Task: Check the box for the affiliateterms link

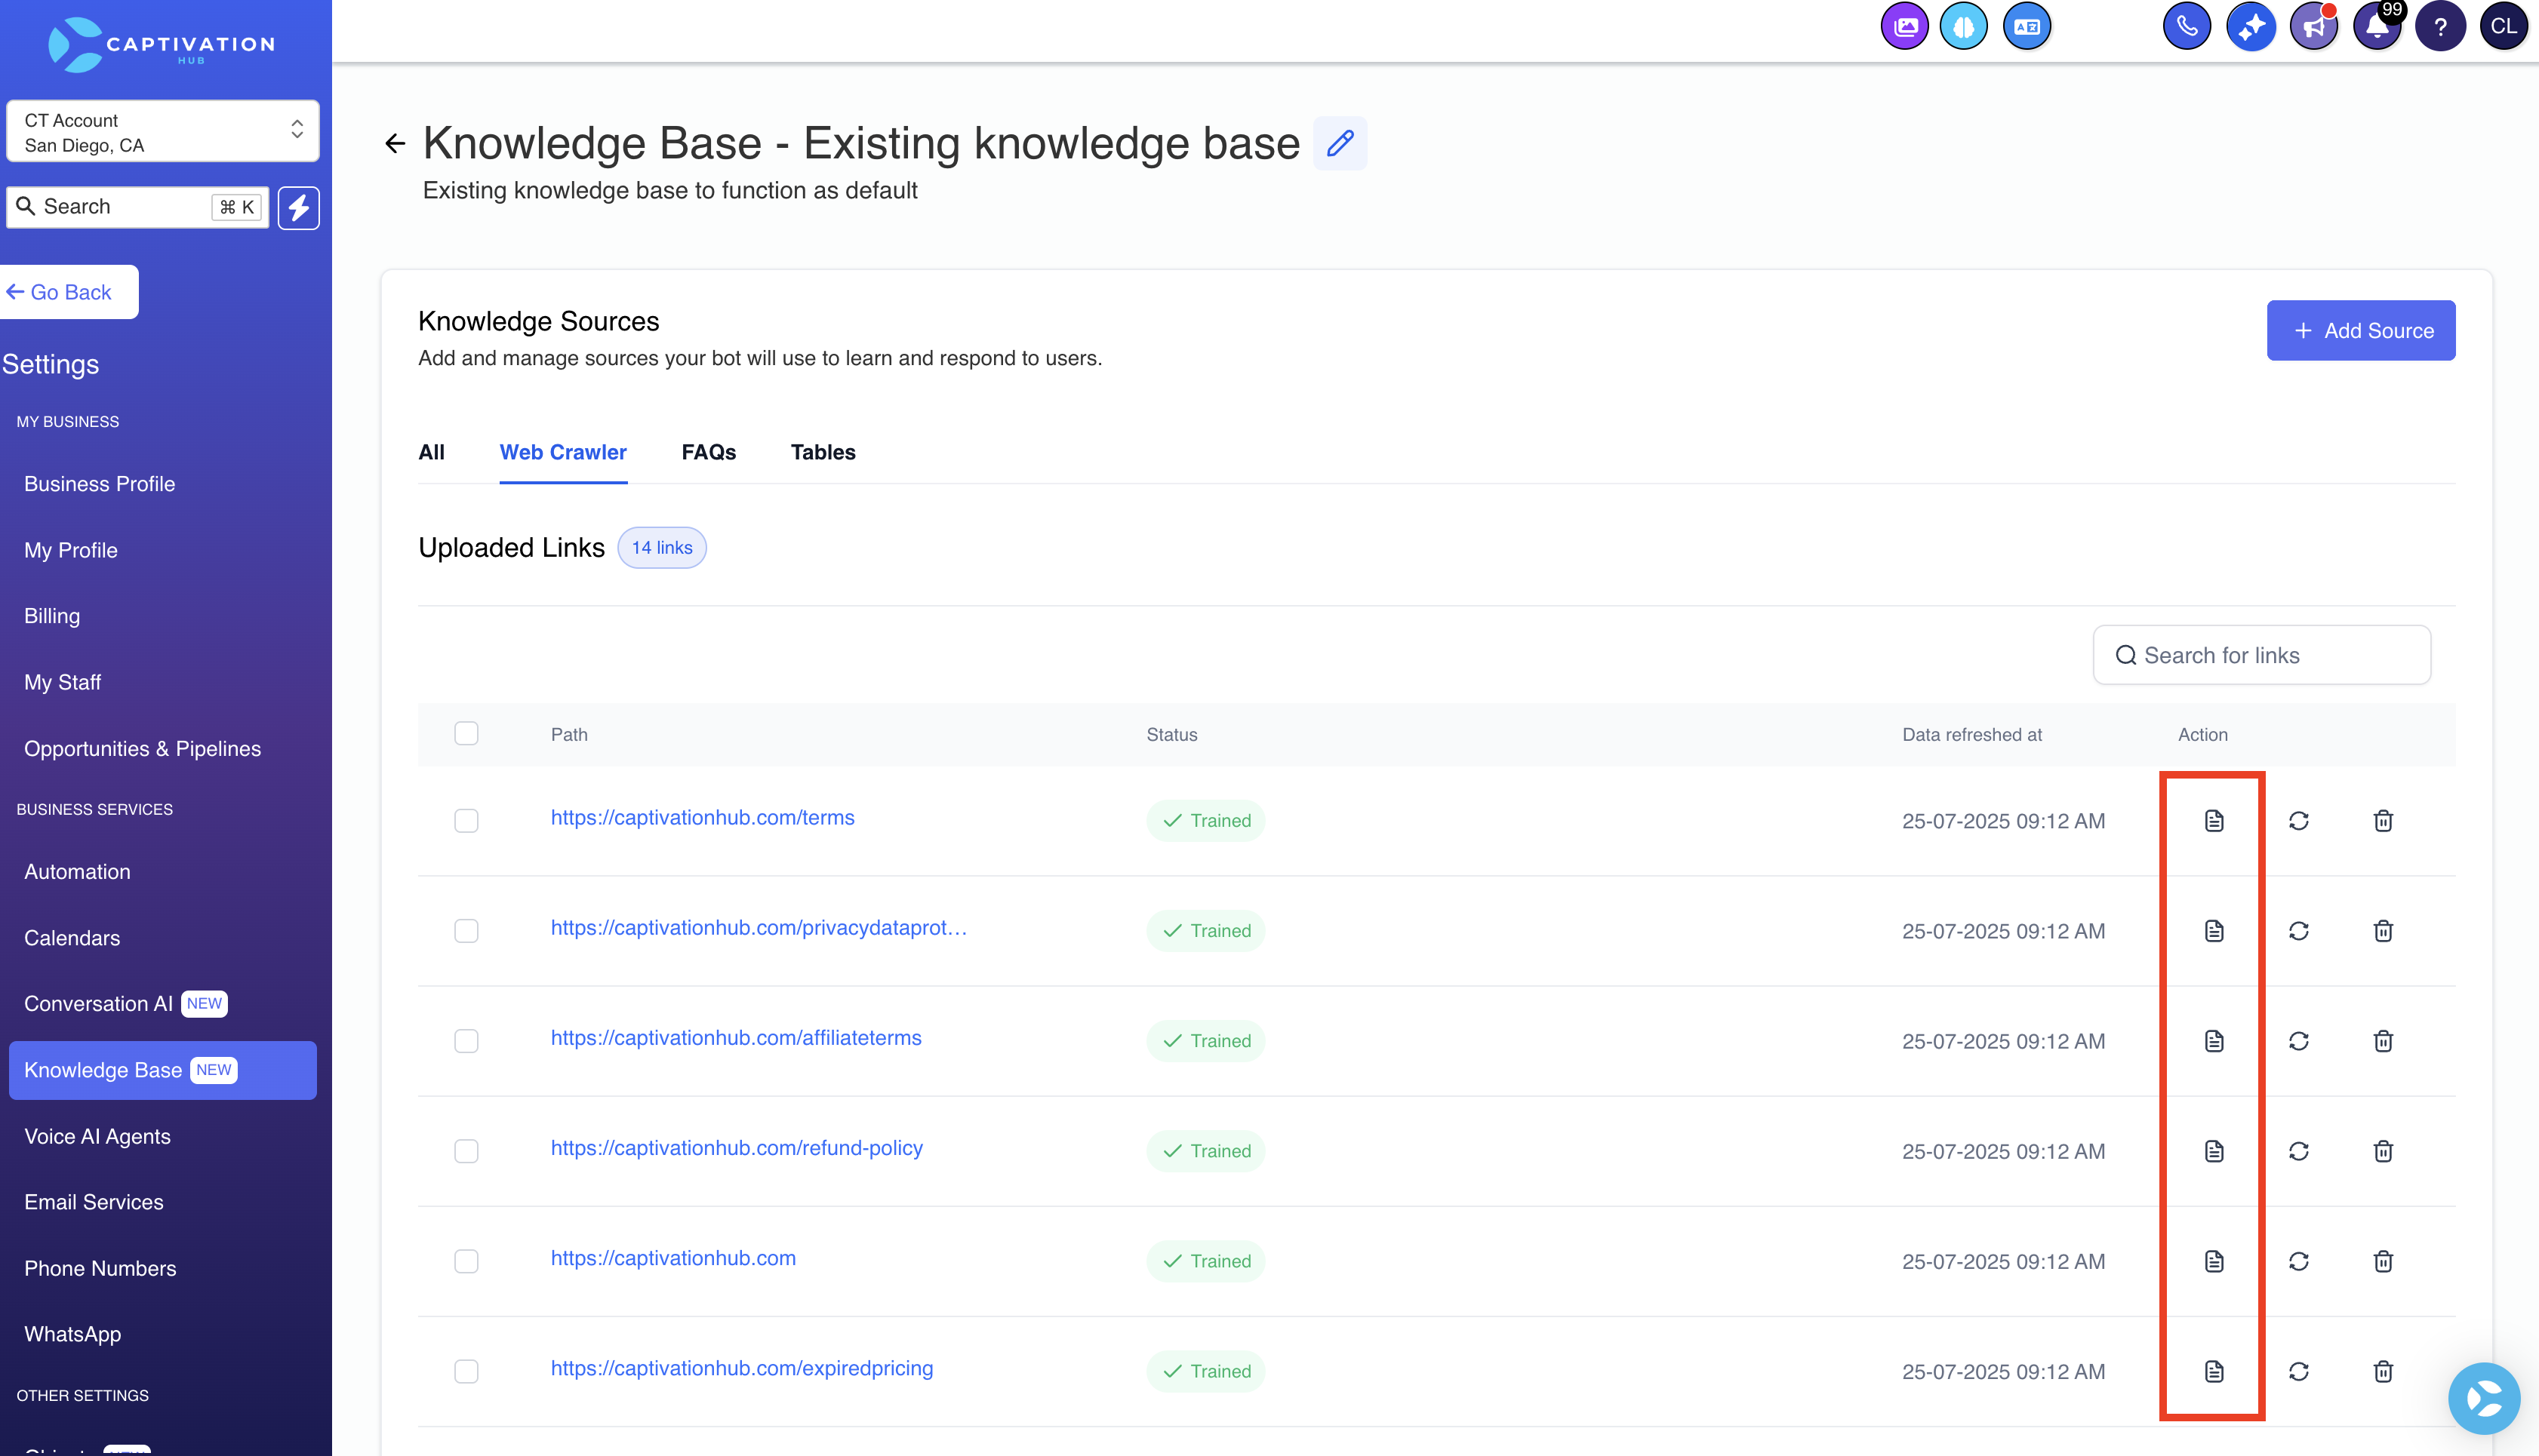Action: coord(466,1041)
